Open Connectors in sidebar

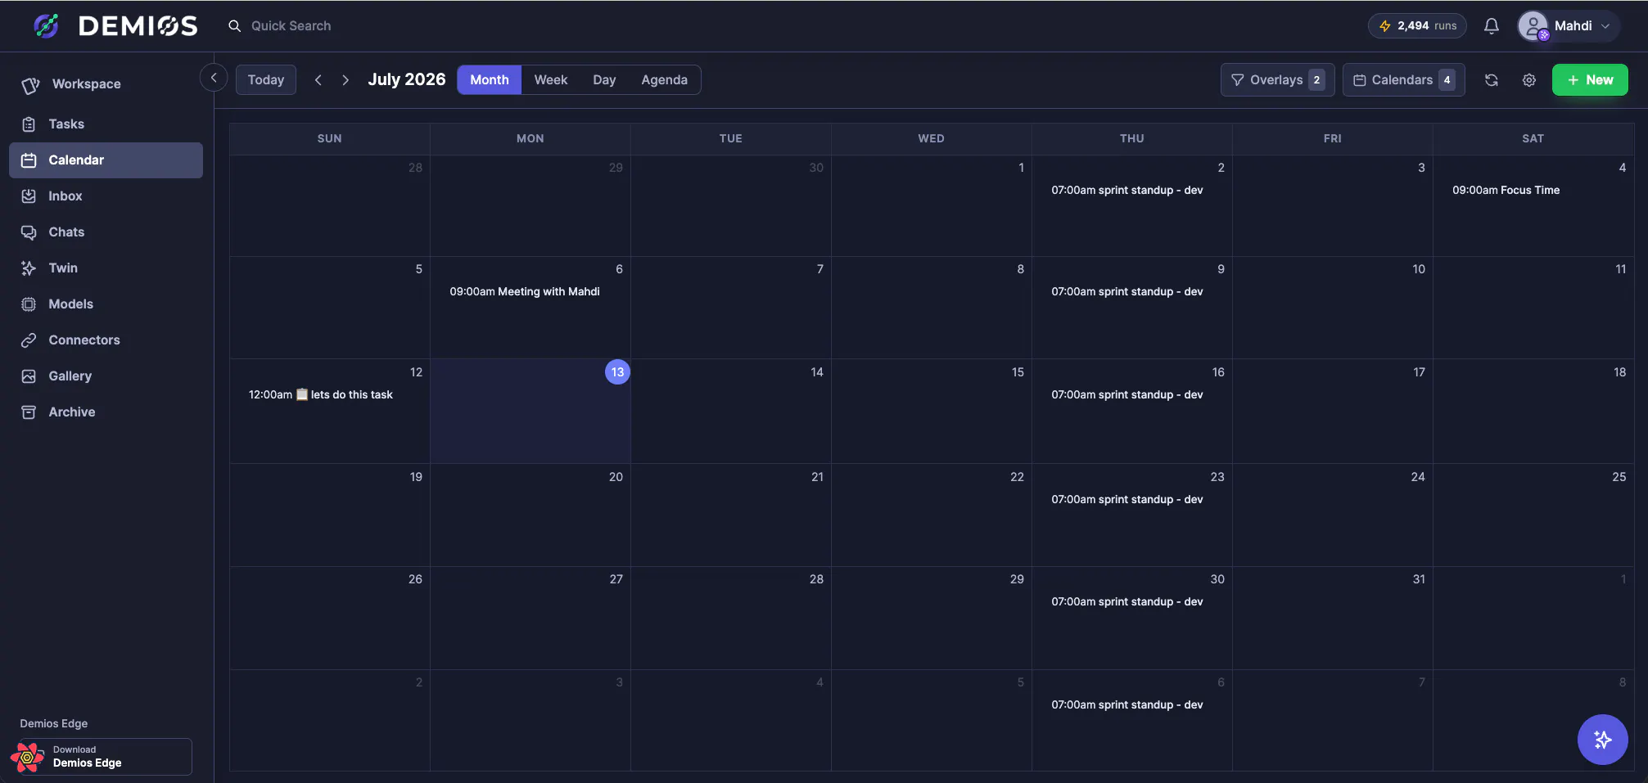point(106,340)
